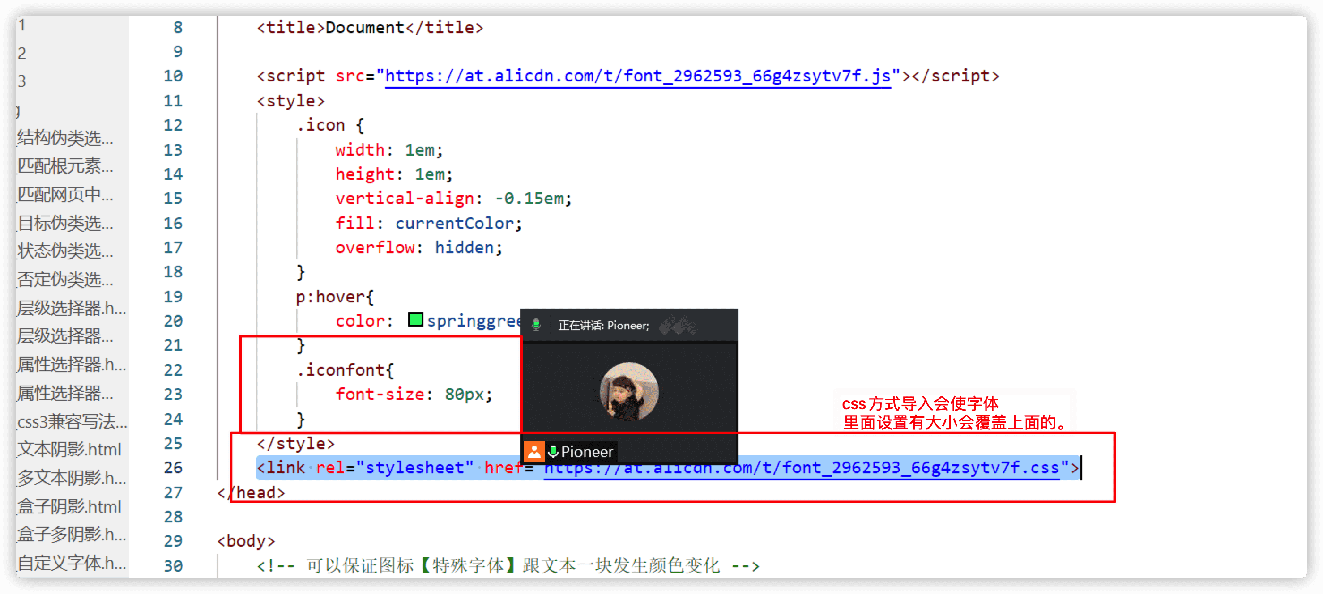Click the '.icon {' selector text

tap(330, 125)
